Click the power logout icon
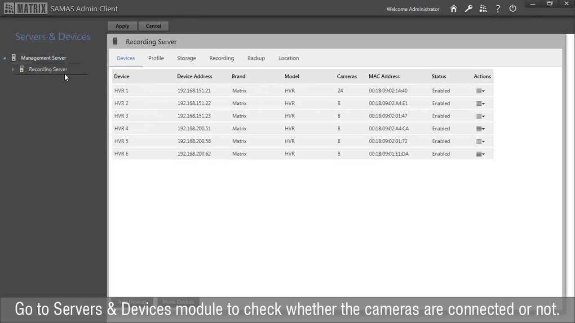The width and height of the screenshot is (575, 323). coord(513,9)
